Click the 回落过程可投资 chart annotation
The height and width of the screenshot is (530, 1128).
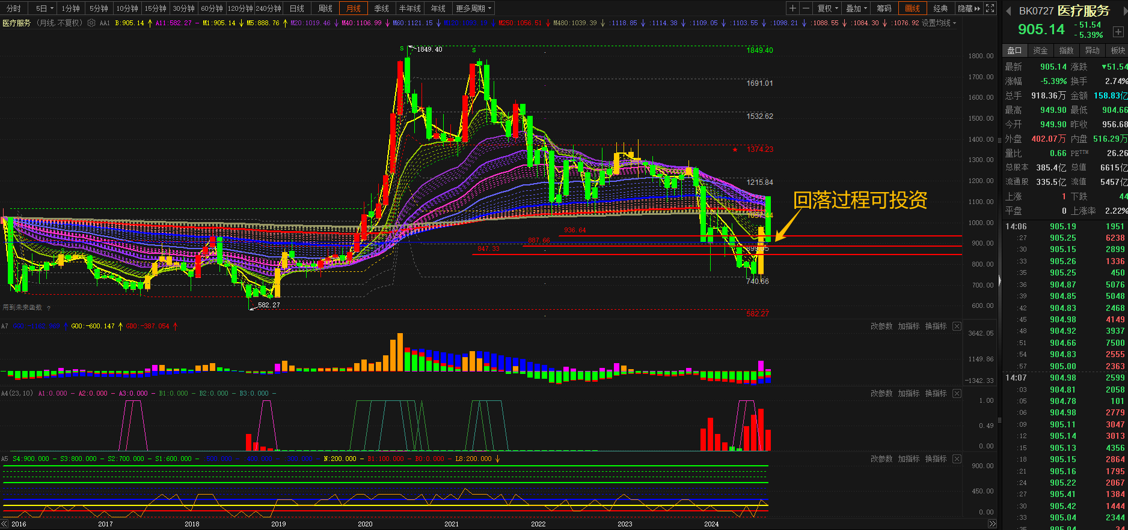(860, 200)
